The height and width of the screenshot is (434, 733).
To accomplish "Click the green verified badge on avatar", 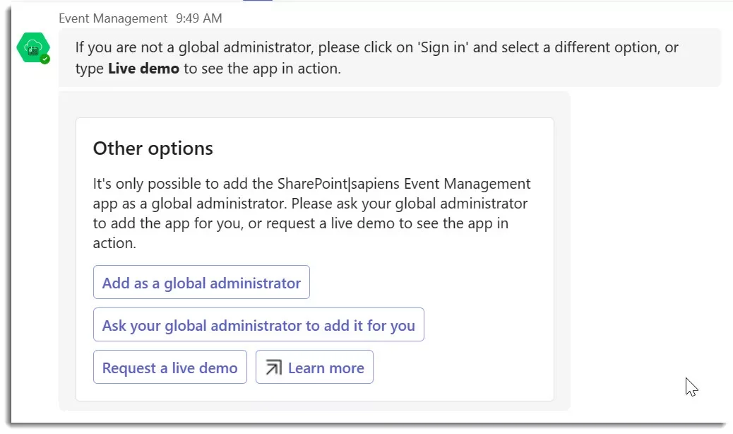I will 45,59.
